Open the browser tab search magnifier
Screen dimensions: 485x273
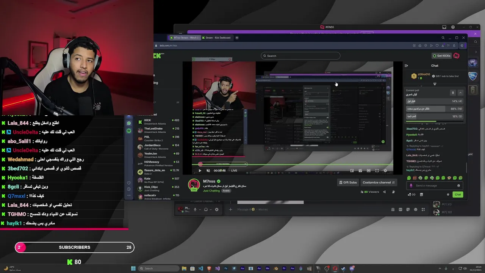[x=443, y=38]
